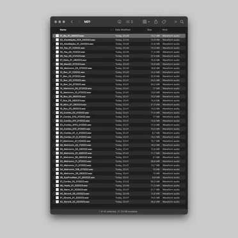This screenshot has height=238, width=238.
Task: Select file 14_Metronnn_06 wav
Action: click(x=119, y=88)
